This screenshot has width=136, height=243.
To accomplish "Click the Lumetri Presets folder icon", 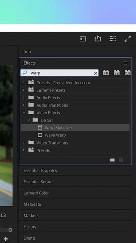I will pos(31,90).
